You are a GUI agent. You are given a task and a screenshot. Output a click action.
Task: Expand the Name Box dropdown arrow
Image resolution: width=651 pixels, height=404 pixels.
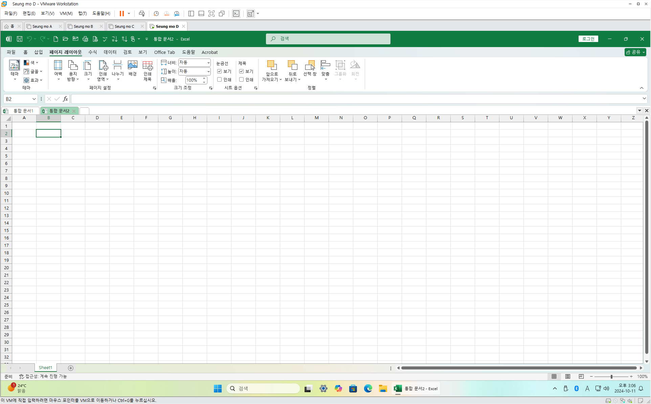[34, 99]
